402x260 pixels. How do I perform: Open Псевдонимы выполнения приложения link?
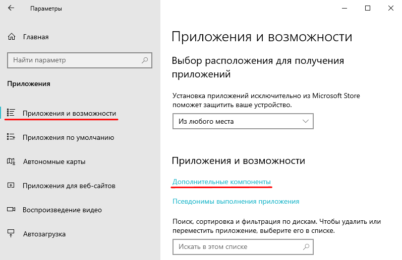click(236, 201)
